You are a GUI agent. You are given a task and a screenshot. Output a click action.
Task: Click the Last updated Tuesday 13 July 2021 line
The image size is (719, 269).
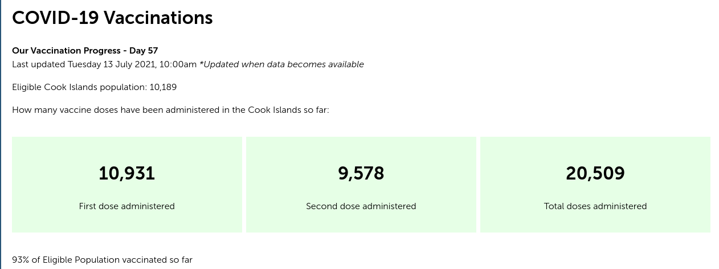104,64
